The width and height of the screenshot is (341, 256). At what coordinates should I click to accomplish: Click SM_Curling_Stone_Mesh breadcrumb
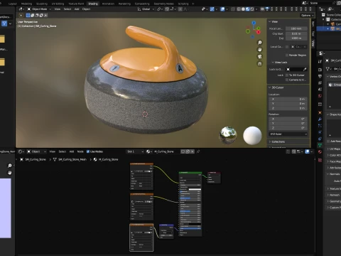(72, 159)
